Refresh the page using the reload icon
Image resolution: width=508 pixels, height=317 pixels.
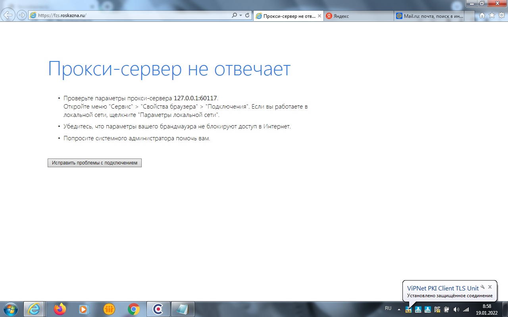(x=247, y=15)
